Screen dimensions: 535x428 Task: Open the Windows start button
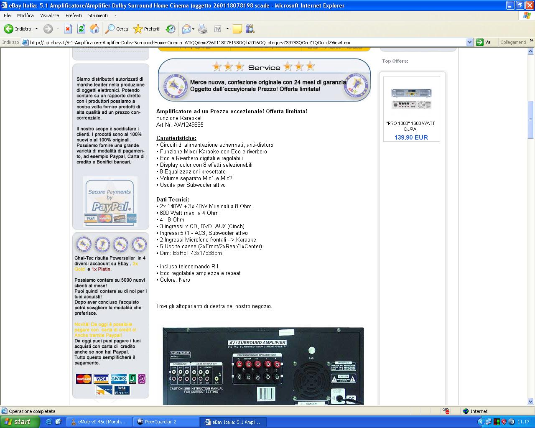coord(20,422)
